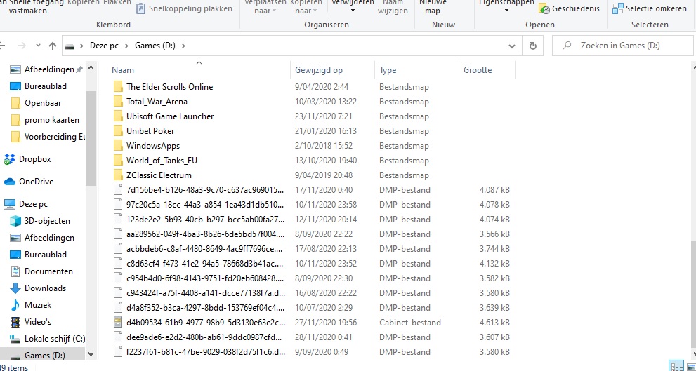Select The Elder Scrolls Online folder icon
This screenshot has width=696, height=371.
tap(118, 86)
